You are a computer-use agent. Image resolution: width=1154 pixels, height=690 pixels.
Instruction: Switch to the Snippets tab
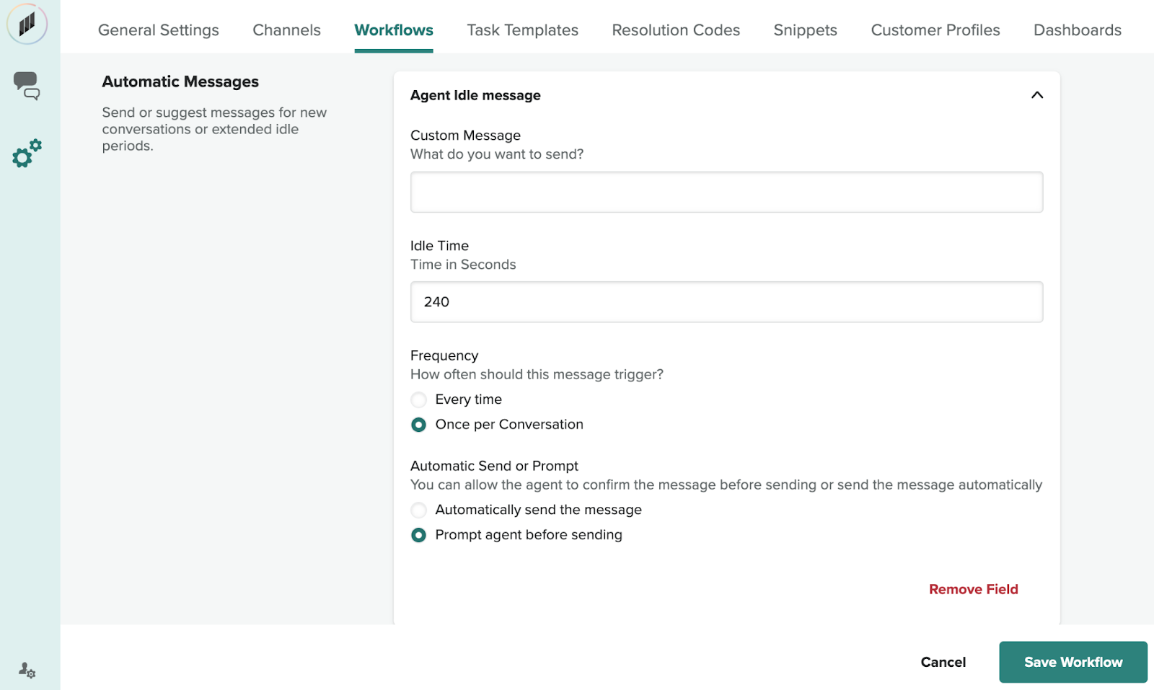[x=805, y=30]
